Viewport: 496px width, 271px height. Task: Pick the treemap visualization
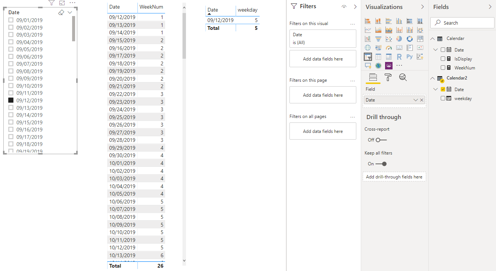(420, 39)
